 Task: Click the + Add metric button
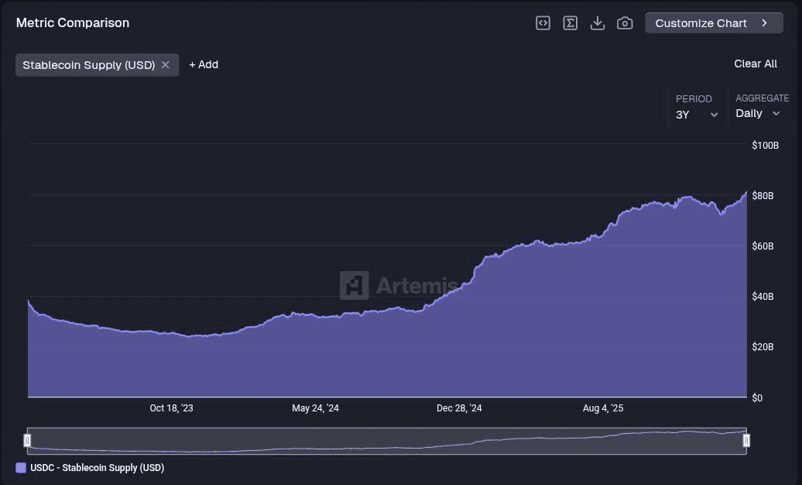click(204, 65)
